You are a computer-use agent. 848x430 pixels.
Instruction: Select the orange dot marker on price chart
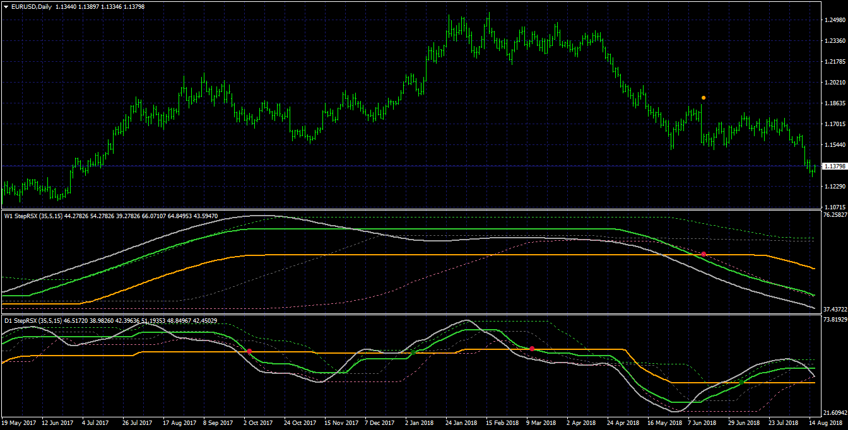(x=704, y=98)
